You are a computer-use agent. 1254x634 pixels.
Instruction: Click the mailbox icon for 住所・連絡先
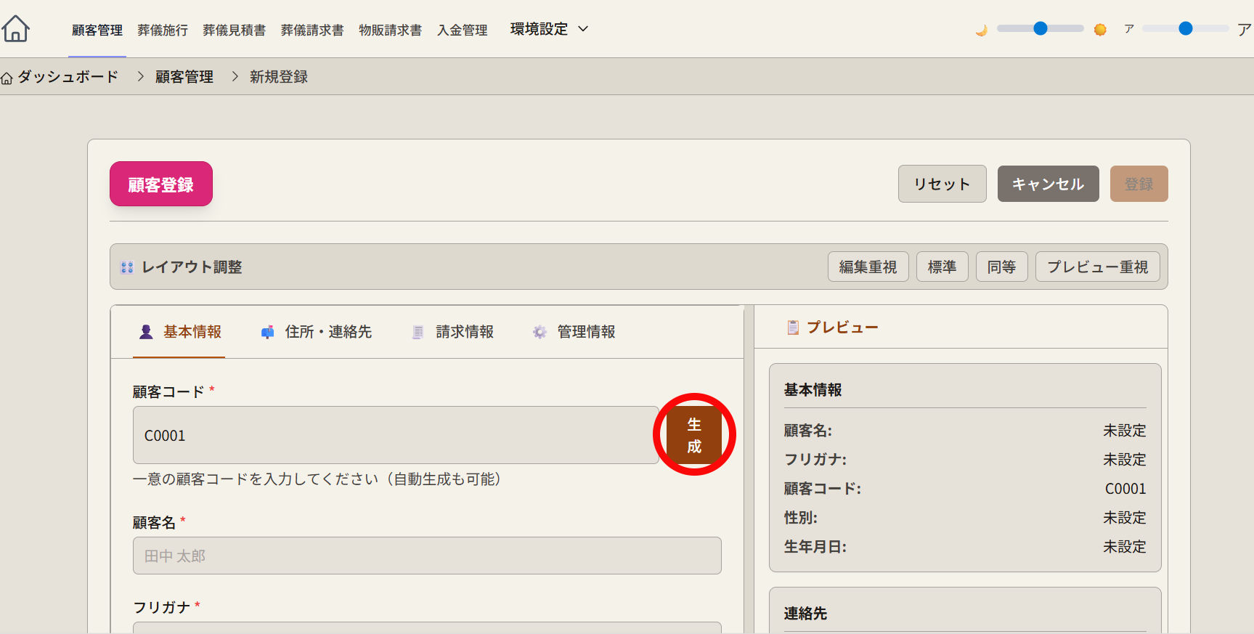[x=268, y=332]
